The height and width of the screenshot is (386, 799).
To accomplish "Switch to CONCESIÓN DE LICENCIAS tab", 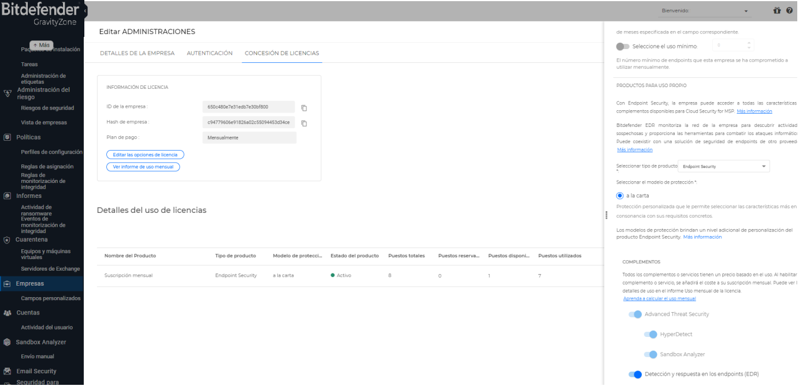I will point(282,53).
